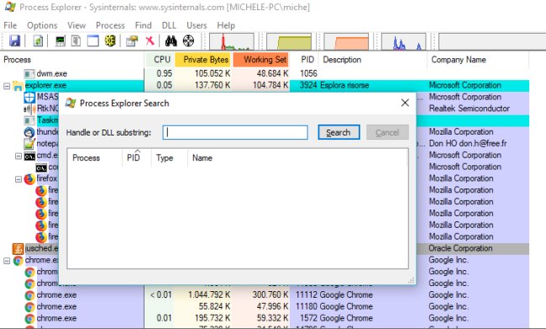Image resolution: width=546 pixels, height=329 pixels.
Task: Click the cmd.exe console icon
Action: (x=29, y=156)
